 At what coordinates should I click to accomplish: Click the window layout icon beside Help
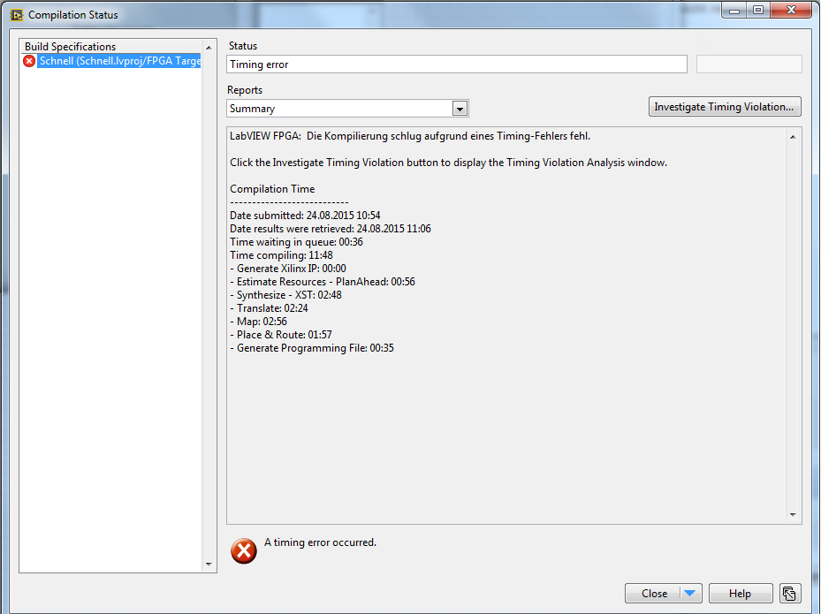(789, 594)
